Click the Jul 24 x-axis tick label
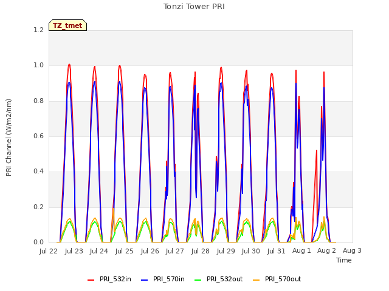 pos(99,251)
